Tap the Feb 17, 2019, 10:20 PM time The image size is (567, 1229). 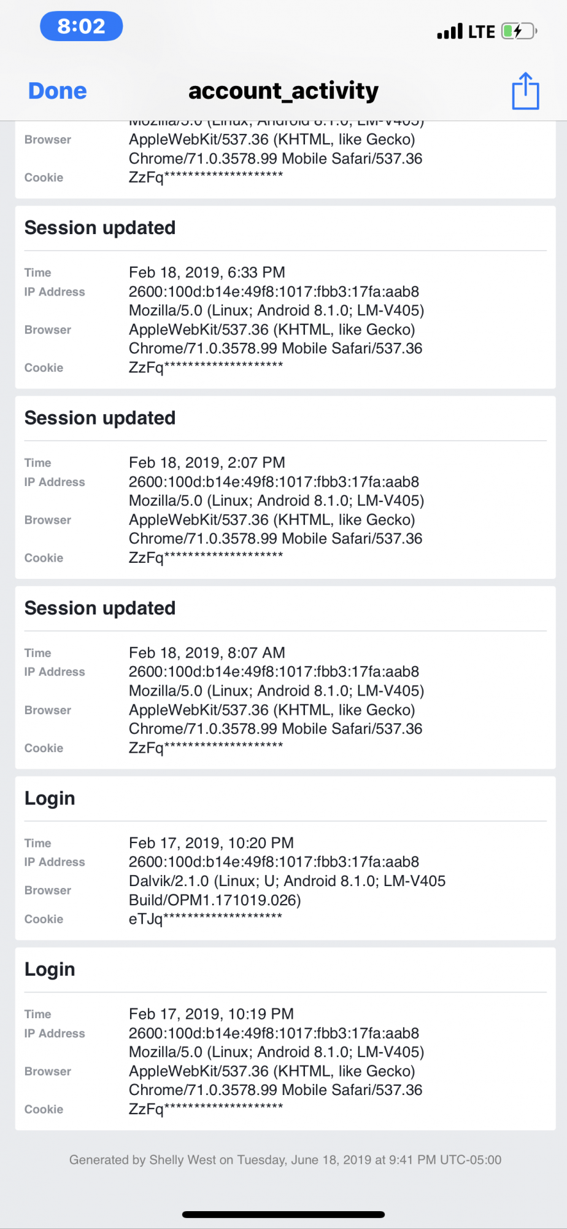pyautogui.click(x=211, y=842)
